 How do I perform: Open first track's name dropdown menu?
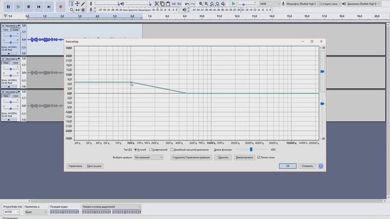coord(12,26)
